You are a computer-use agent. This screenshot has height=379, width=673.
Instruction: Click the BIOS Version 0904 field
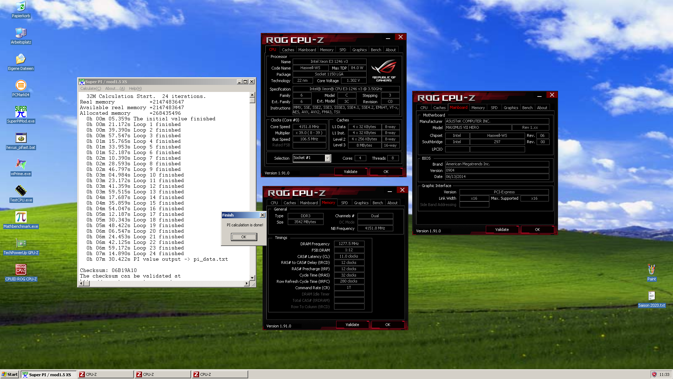pyautogui.click(x=497, y=170)
